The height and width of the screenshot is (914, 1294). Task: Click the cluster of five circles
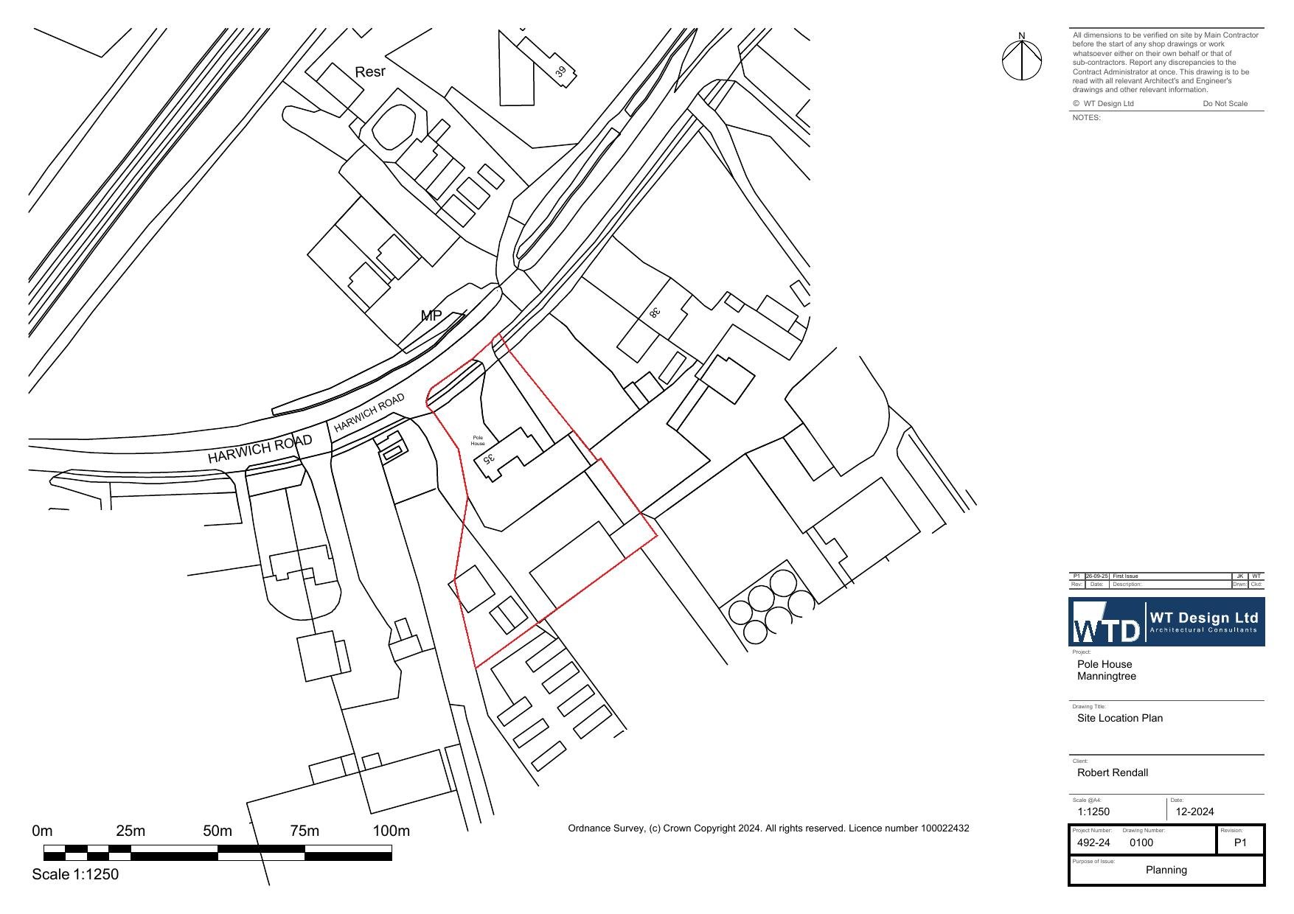(x=771, y=607)
